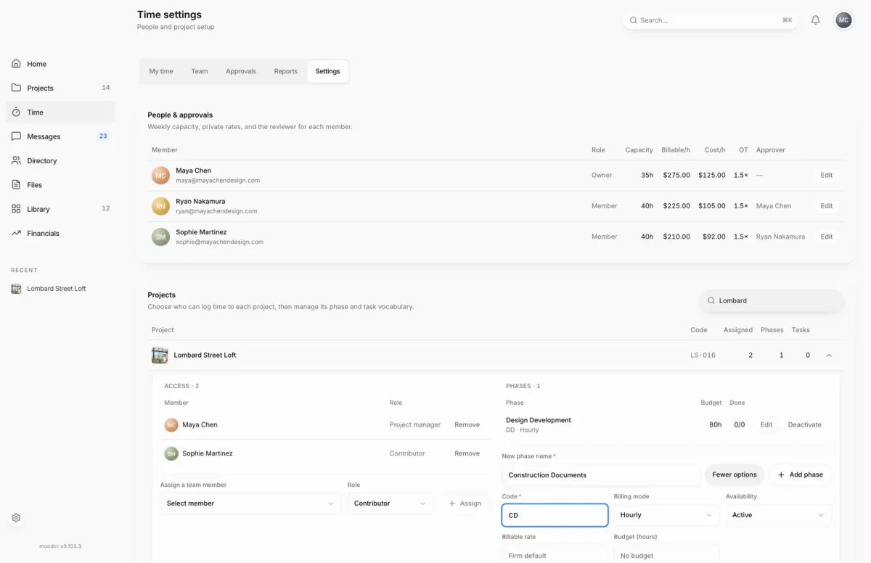Open the Home sidebar item
The image size is (871, 563).
[x=60, y=64]
